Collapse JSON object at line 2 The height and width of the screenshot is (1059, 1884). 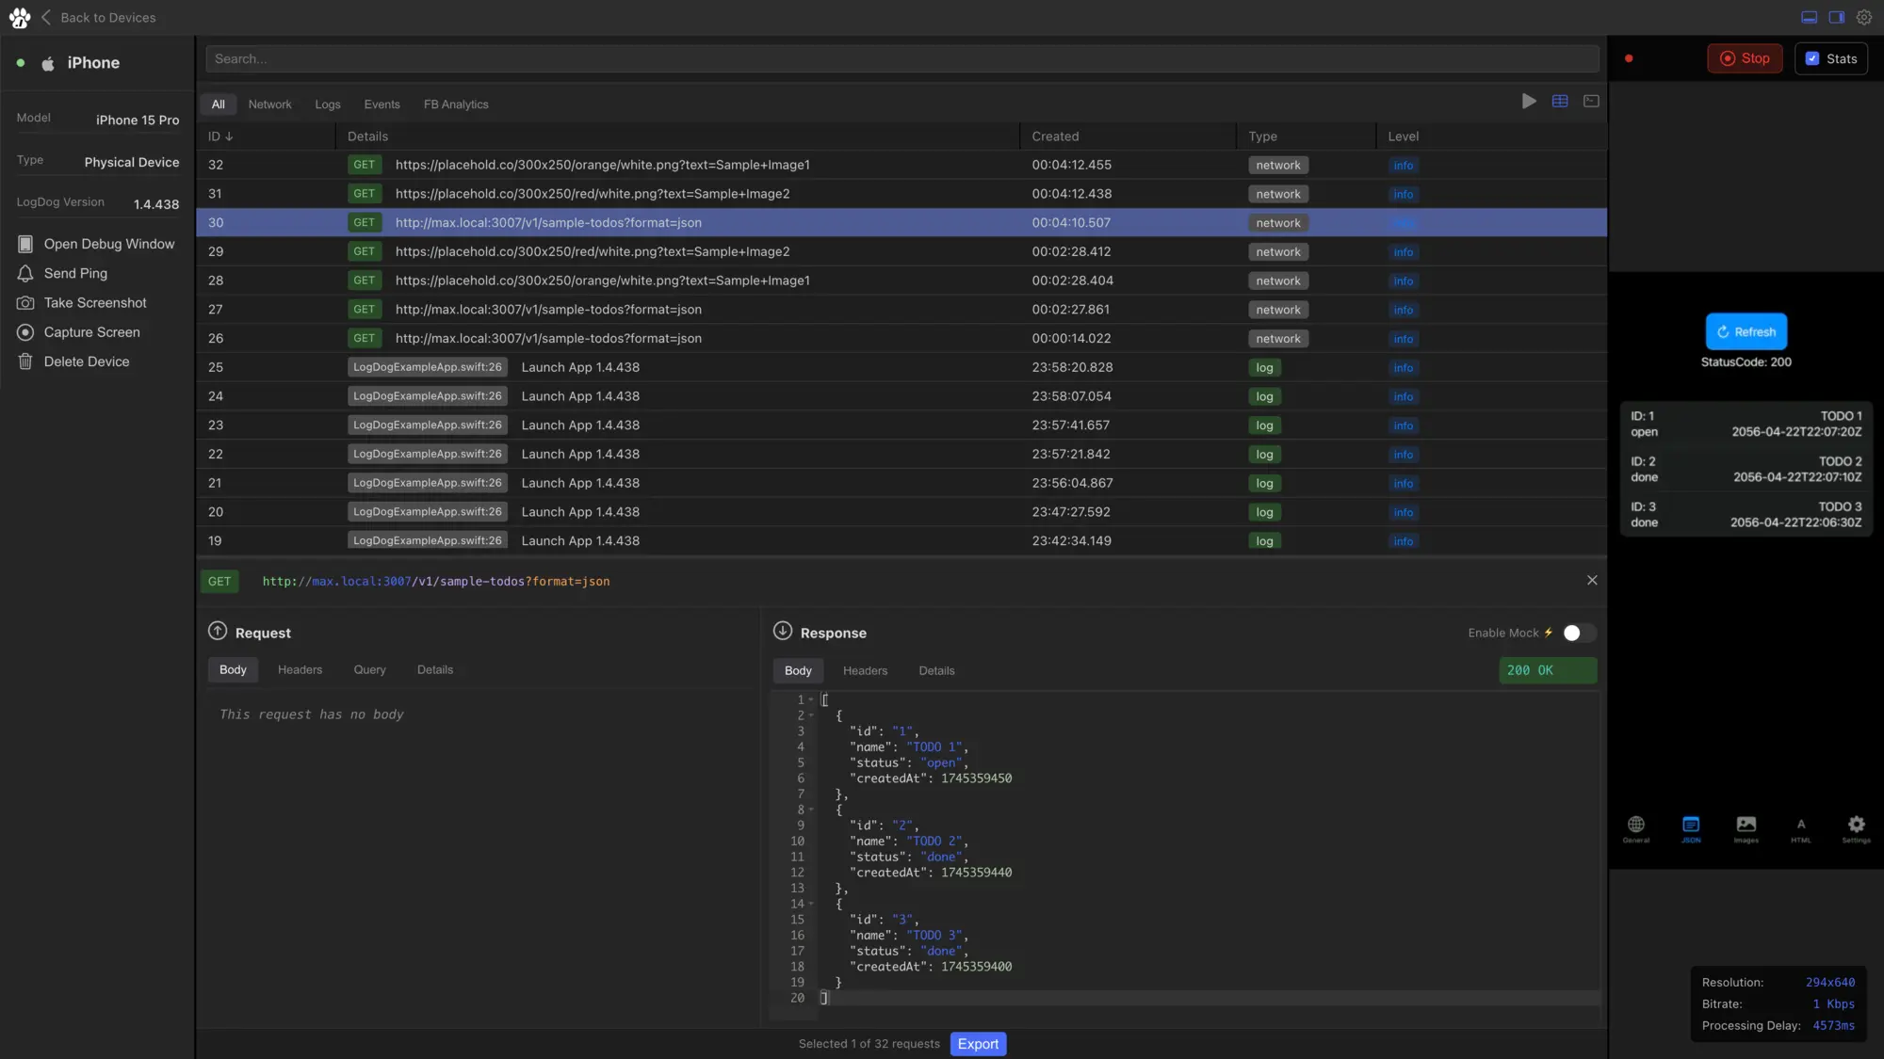pyautogui.click(x=810, y=715)
